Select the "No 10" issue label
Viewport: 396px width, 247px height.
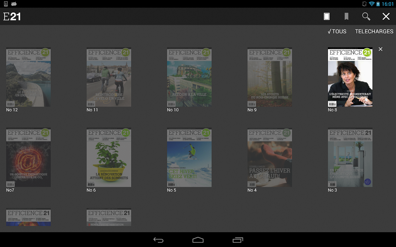(x=173, y=110)
